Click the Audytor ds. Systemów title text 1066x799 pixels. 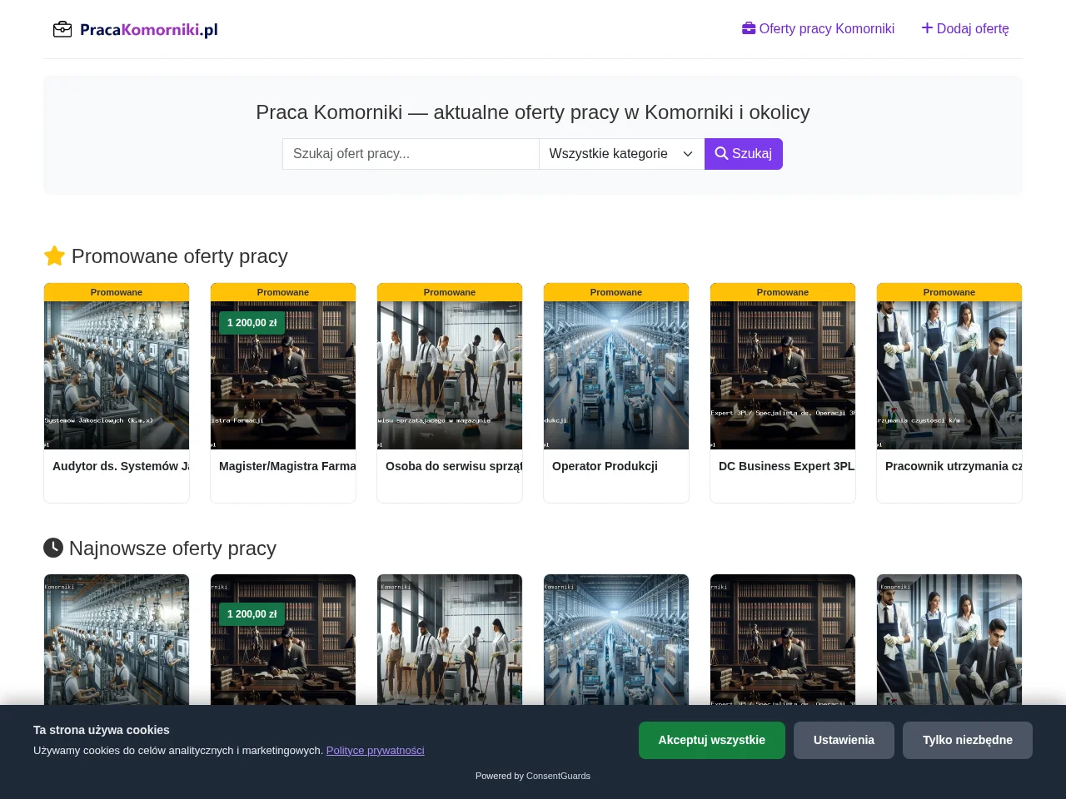pyautogui.click(x=121, y=466)
